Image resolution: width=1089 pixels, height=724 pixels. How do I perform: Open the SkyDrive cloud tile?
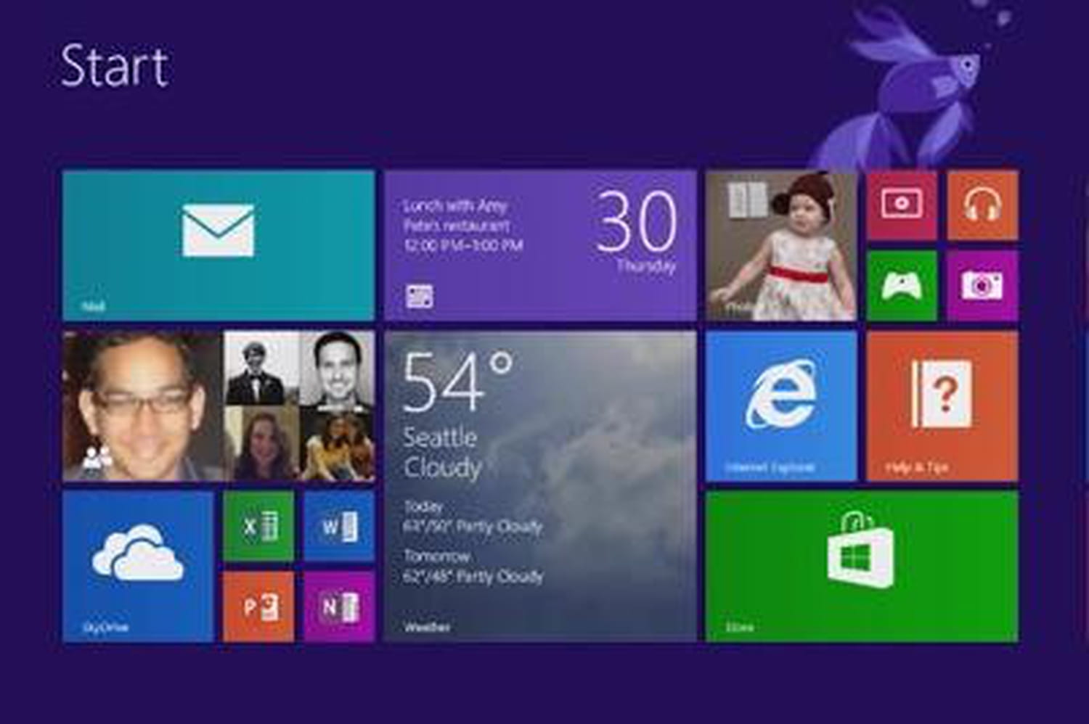click(x=138, y=566)
